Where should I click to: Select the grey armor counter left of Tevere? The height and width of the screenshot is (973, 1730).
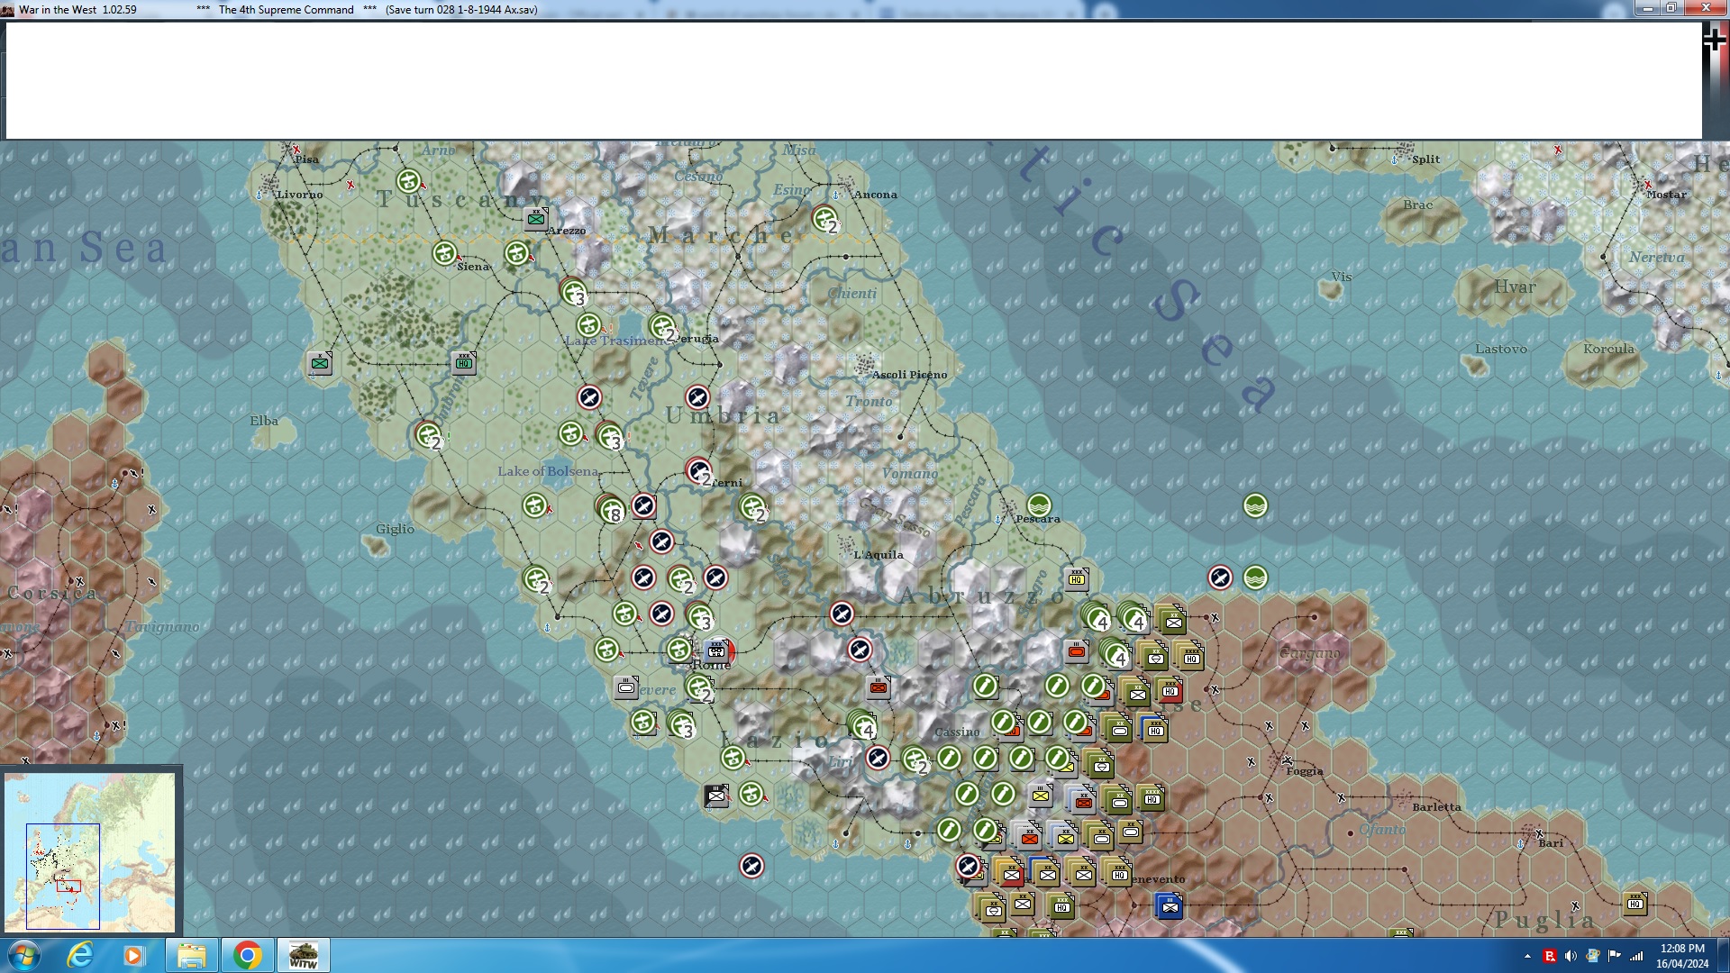[x=626, y=688]
